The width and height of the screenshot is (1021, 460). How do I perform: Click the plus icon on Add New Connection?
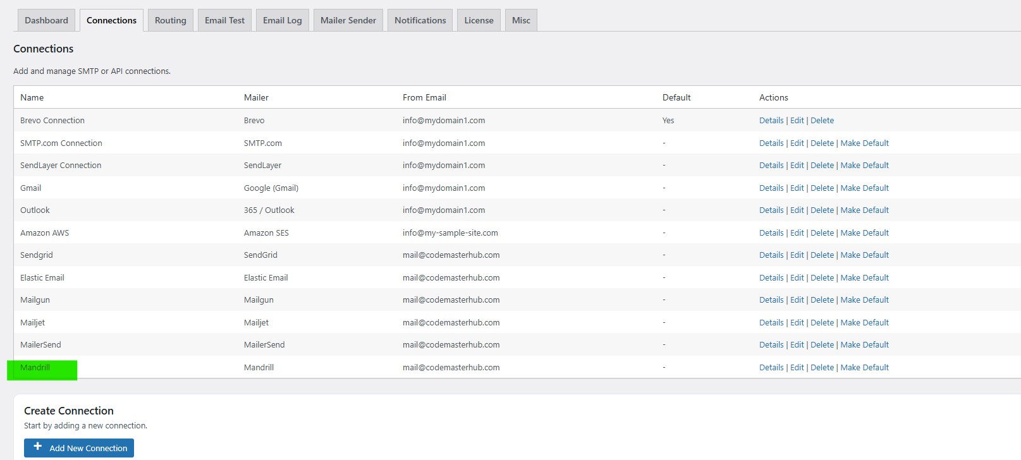click(38, 447)
